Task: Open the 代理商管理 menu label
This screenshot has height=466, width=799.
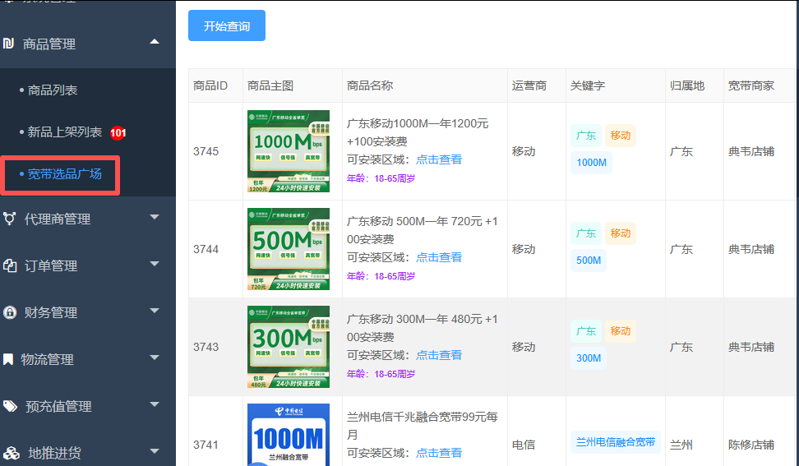Action: [58, 219]
